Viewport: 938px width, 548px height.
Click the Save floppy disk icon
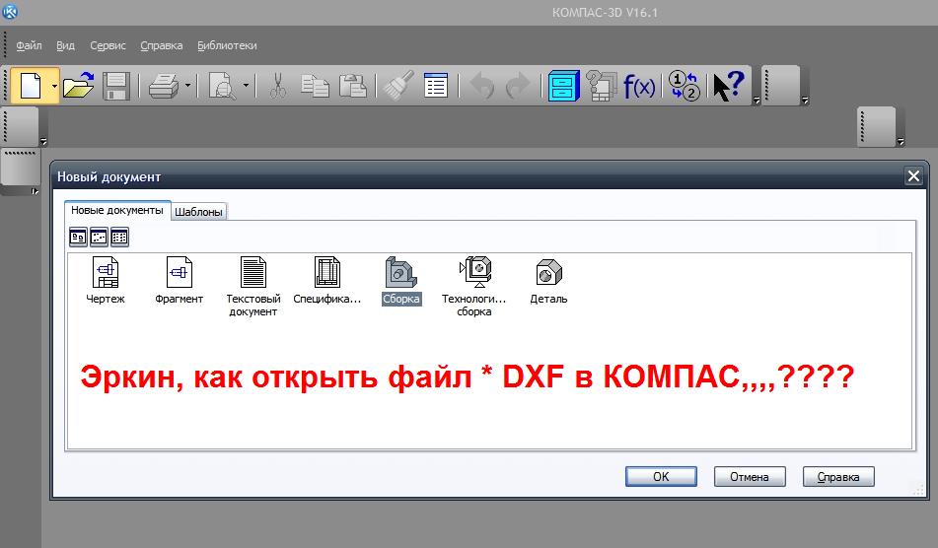tap(116, 86)
